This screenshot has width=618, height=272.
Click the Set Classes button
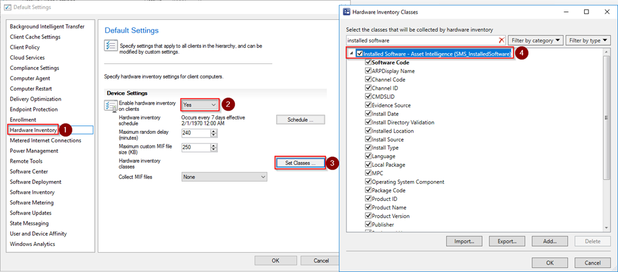pyautogui.click(x=300, y=163)
